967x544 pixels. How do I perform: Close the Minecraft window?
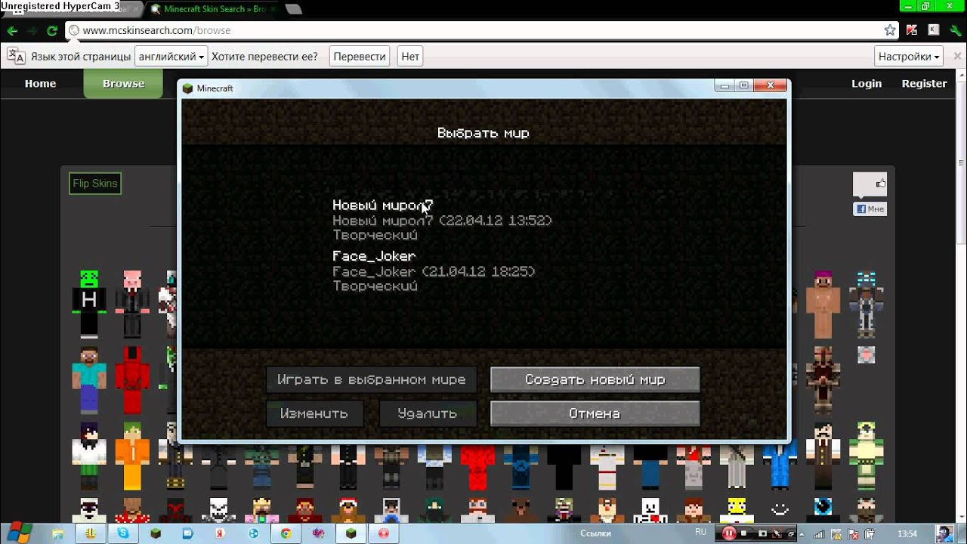point(770,85)
